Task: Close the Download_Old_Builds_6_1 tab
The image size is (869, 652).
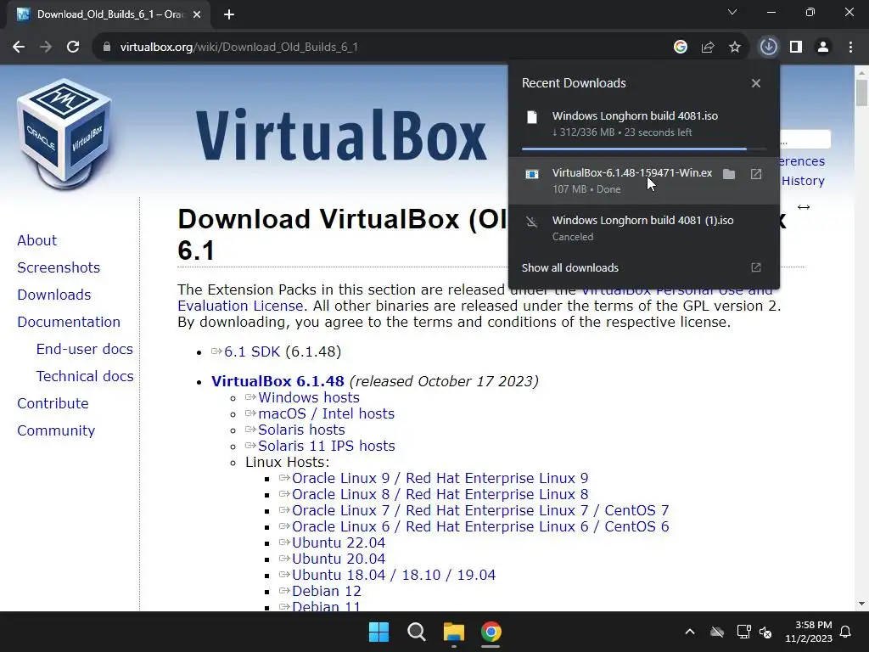Action: (x=197, y=15)
